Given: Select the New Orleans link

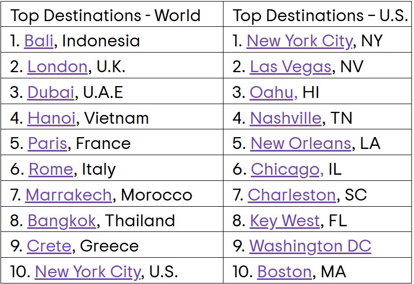Looking at the screenshot, I should [x=301, y=144].
